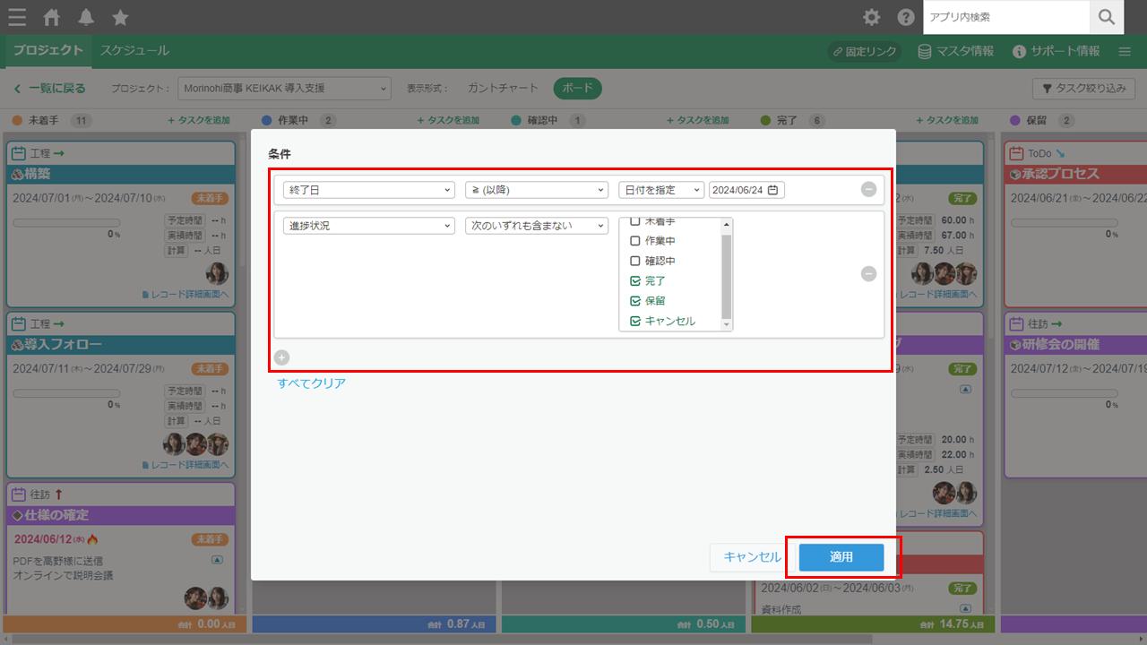Click the status list scroll-up arrow
The width and height of the screenshot is (1147, 645).
(x=727, y=224)
